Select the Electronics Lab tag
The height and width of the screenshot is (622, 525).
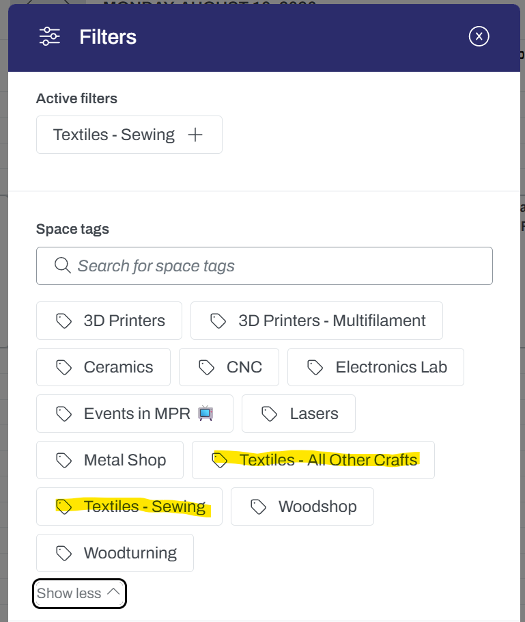click(375, 367)
